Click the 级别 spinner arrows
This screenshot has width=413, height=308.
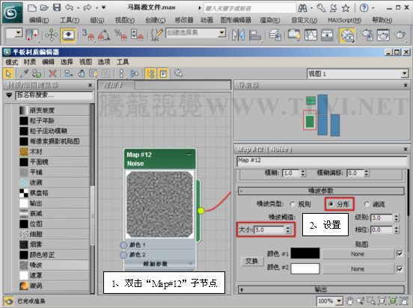(397, 218)
